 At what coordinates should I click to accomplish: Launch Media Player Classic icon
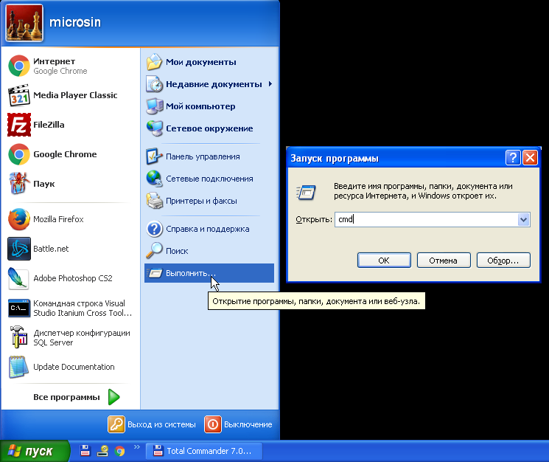(19, 95)
